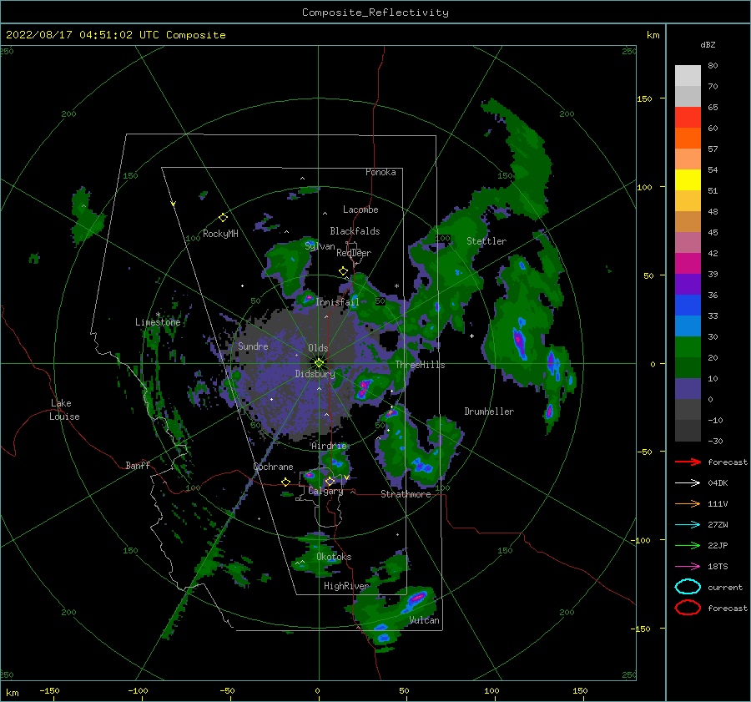Click the yellow diamond marker near Cochrane
Screen dimensions: 751x702
[x=285, y=482]
